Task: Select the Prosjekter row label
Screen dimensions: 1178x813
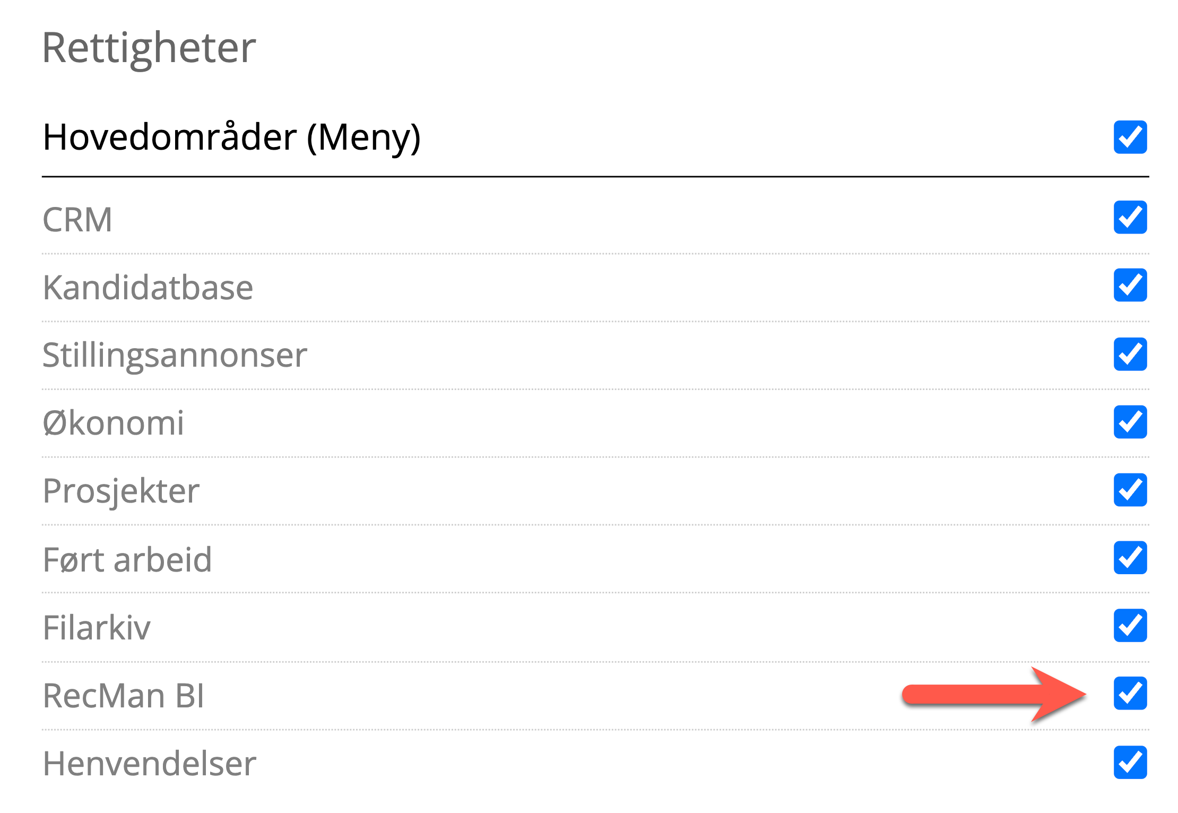Action: click(121, 492)
